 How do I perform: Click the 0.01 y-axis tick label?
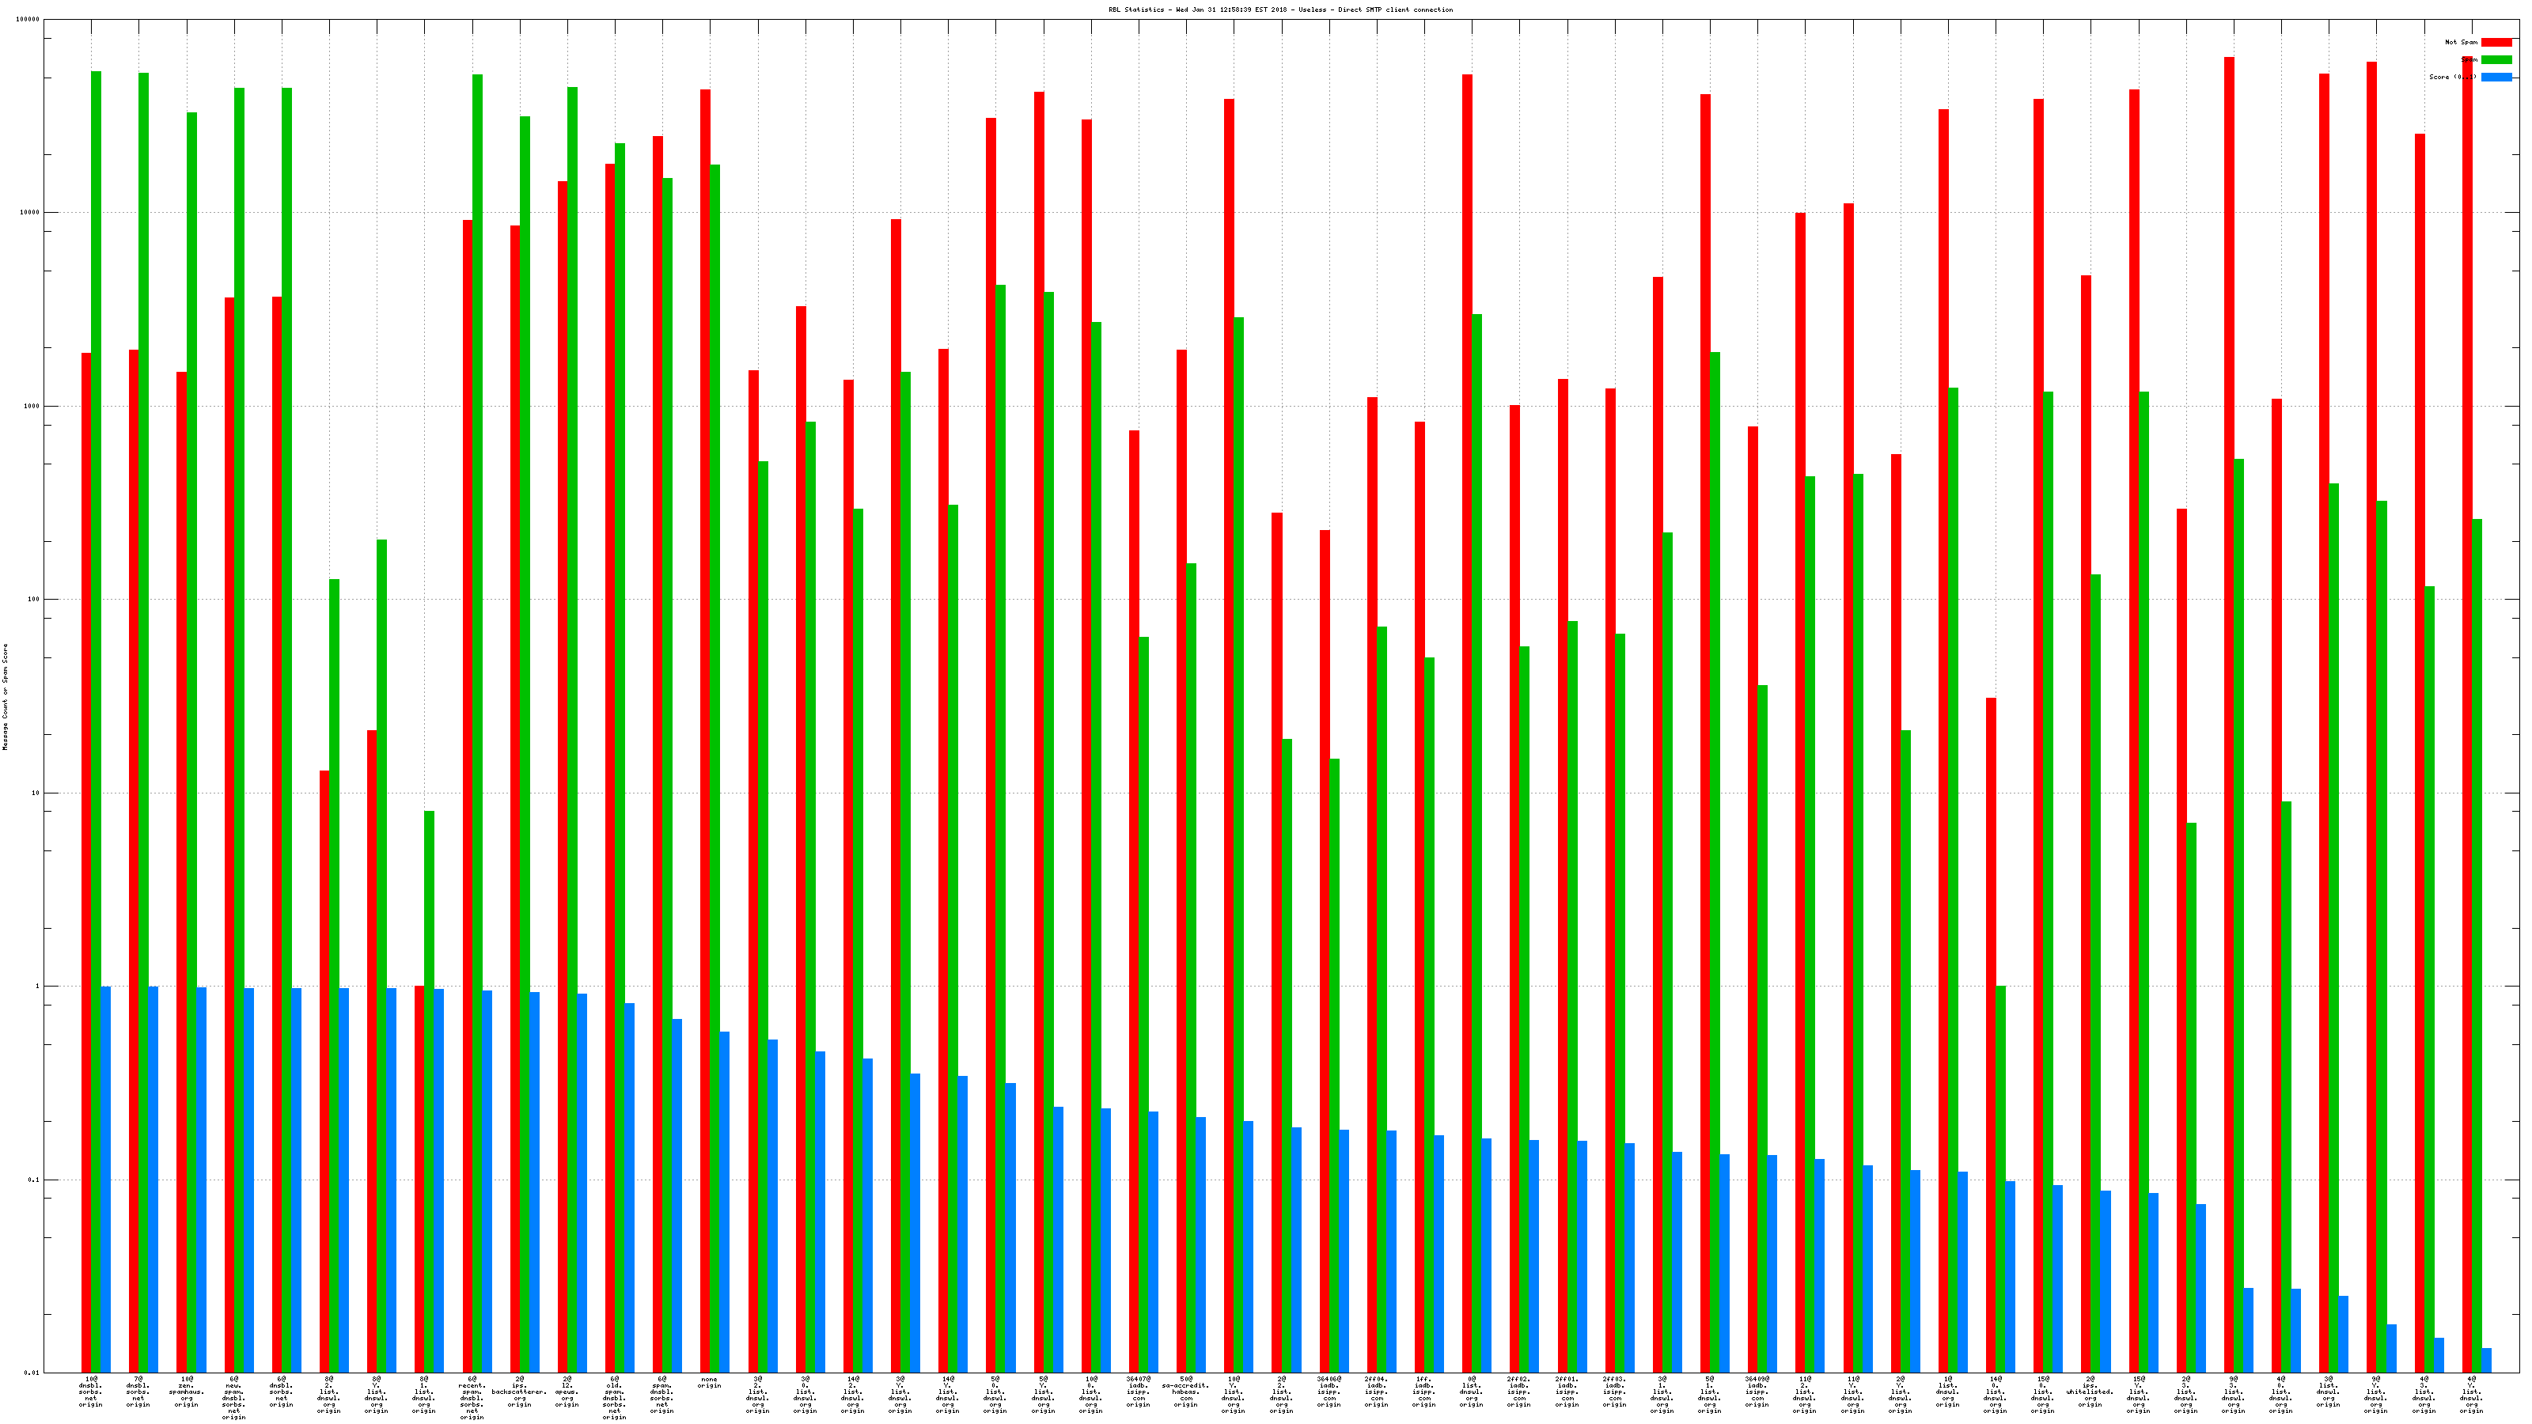[32, 1373]
